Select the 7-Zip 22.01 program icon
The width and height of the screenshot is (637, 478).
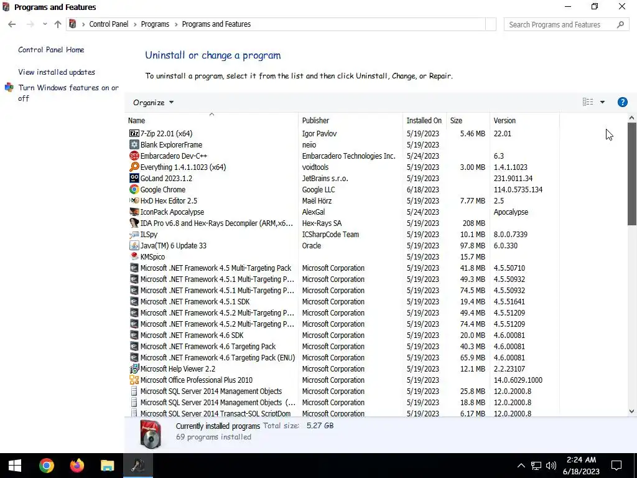tap(134, 133)
